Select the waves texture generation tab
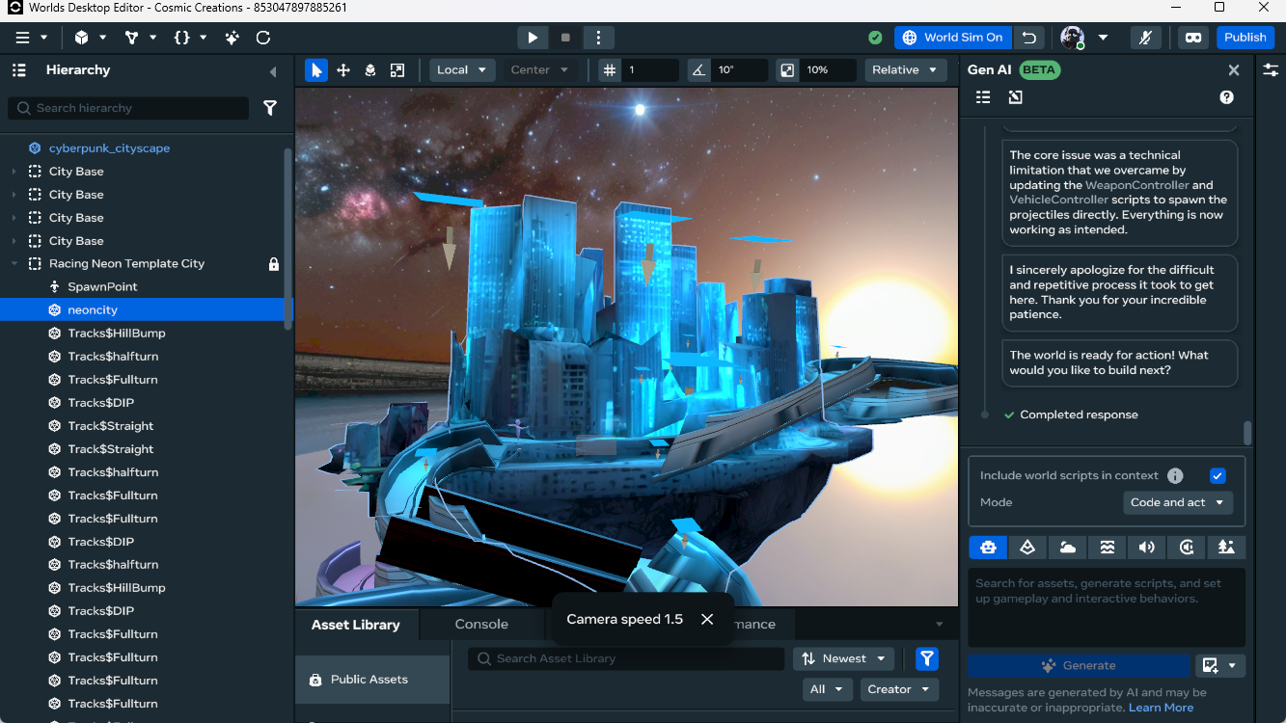1286x723 pixels. (1107, 548)
